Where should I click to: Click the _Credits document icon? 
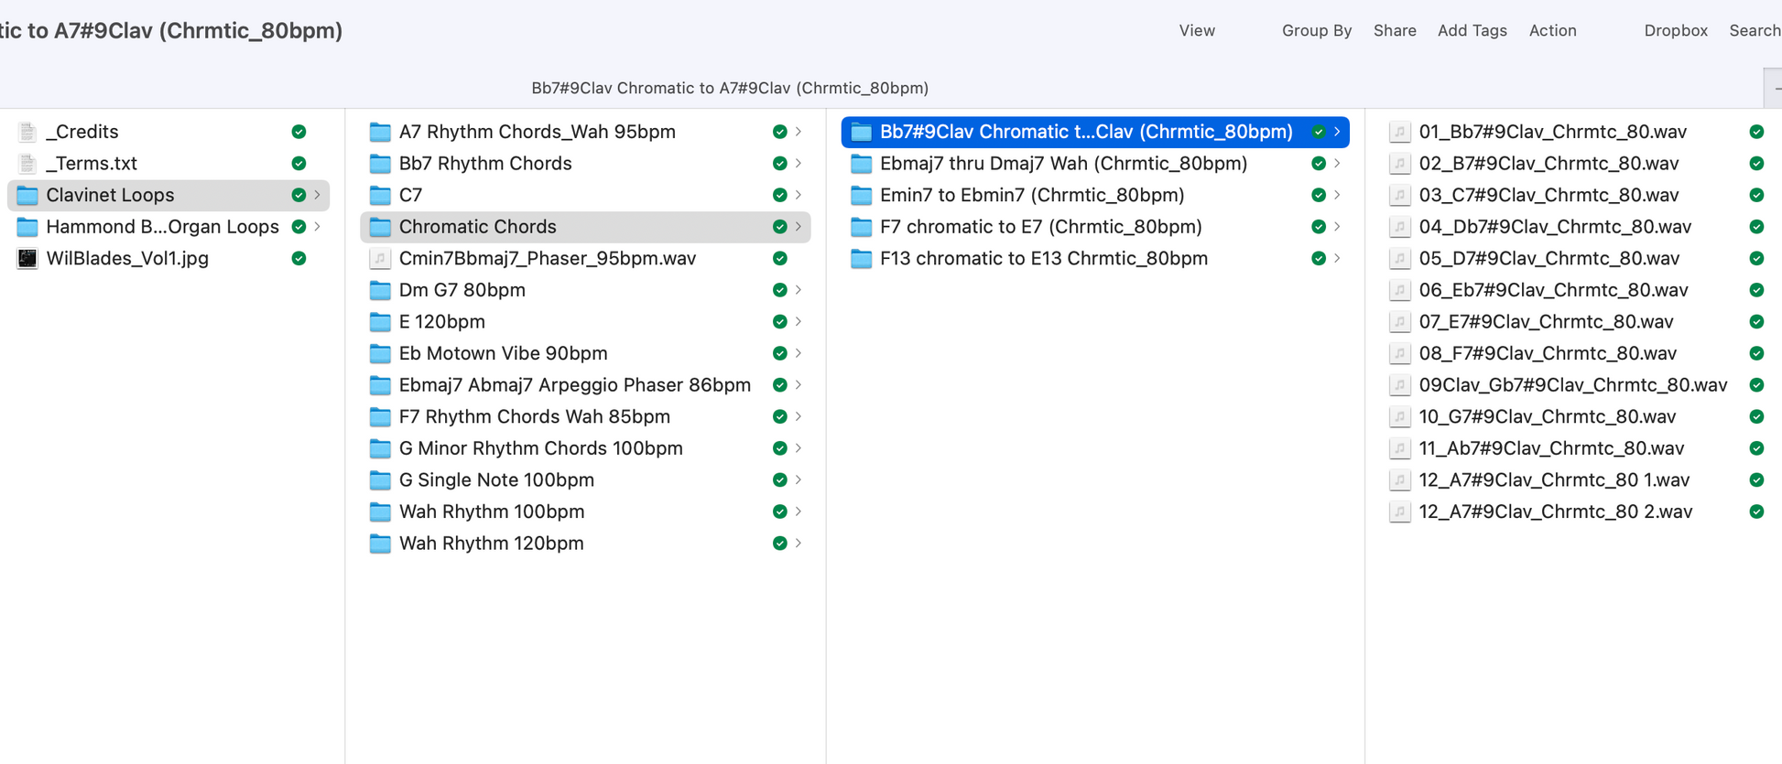pos(27,132)
